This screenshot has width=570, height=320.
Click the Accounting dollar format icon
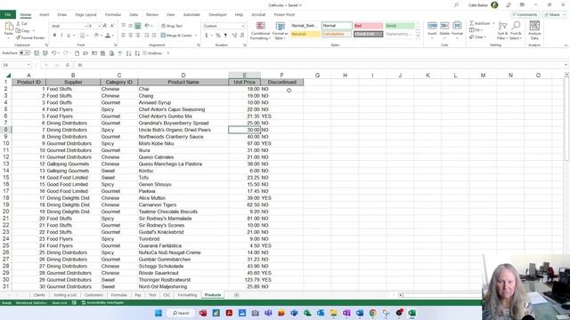206,36
